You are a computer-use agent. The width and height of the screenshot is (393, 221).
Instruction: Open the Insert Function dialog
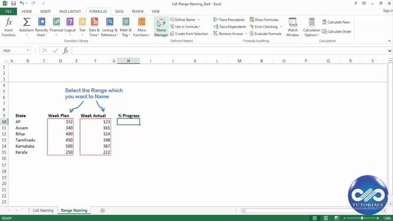coord(9,27)
